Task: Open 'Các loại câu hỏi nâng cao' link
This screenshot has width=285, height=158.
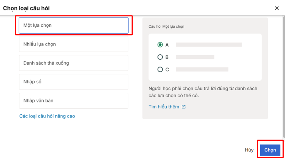Action: coord(47,116)
